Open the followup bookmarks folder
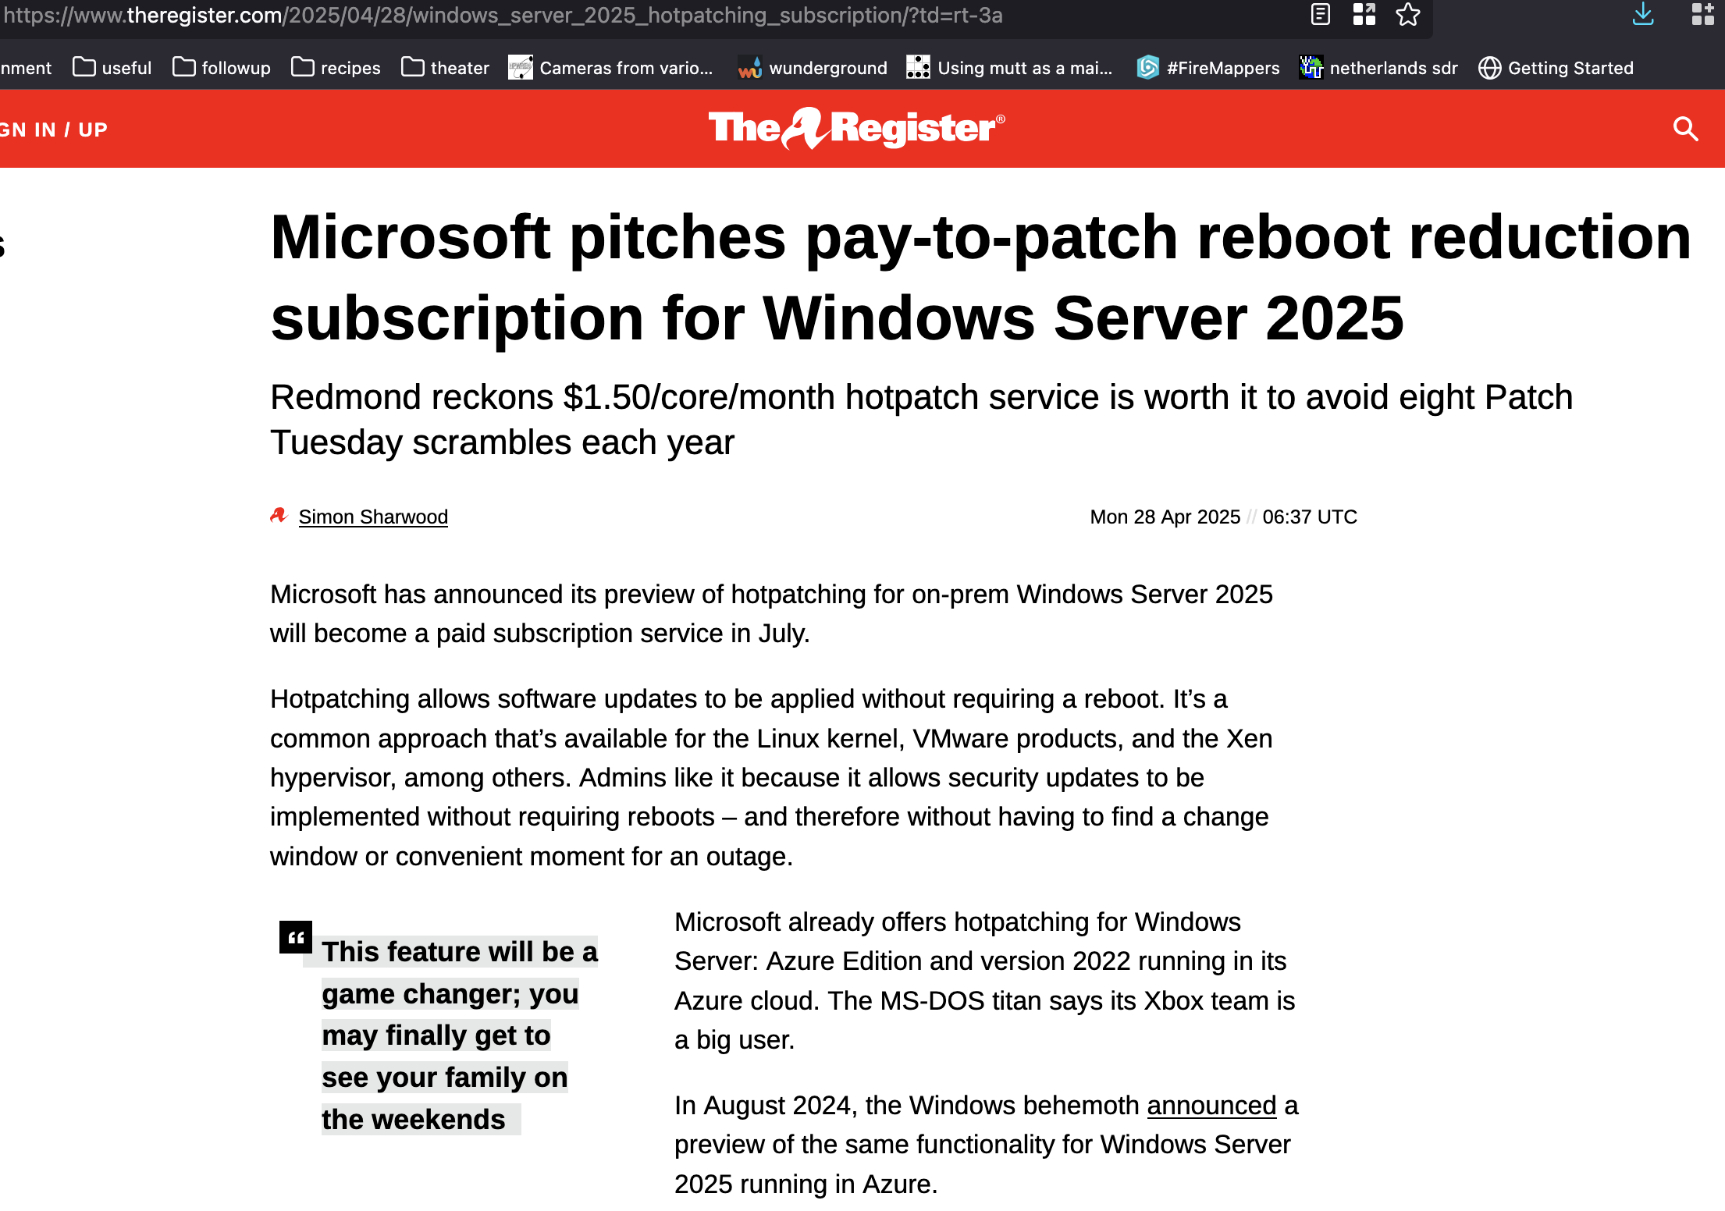Viewport: 1725px width, 1211px height. (222, 68)
